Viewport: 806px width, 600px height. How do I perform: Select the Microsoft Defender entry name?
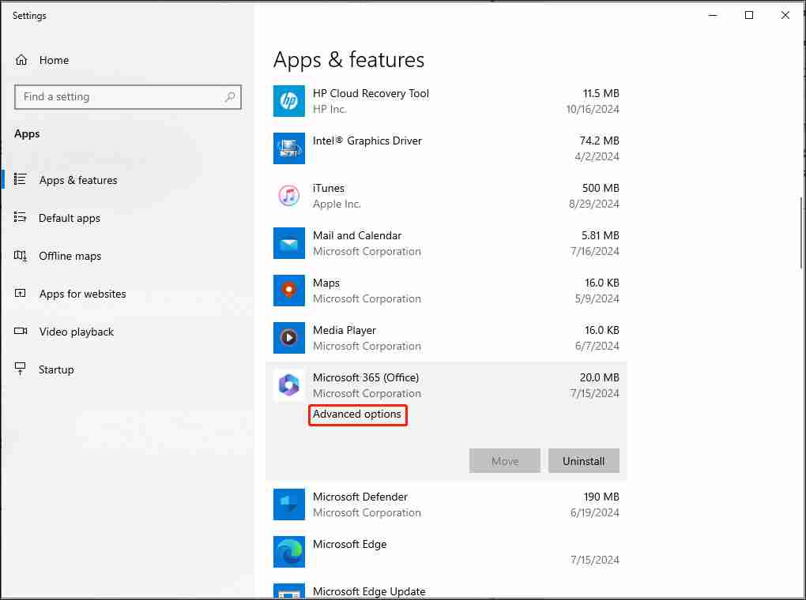tap(360, 497)
